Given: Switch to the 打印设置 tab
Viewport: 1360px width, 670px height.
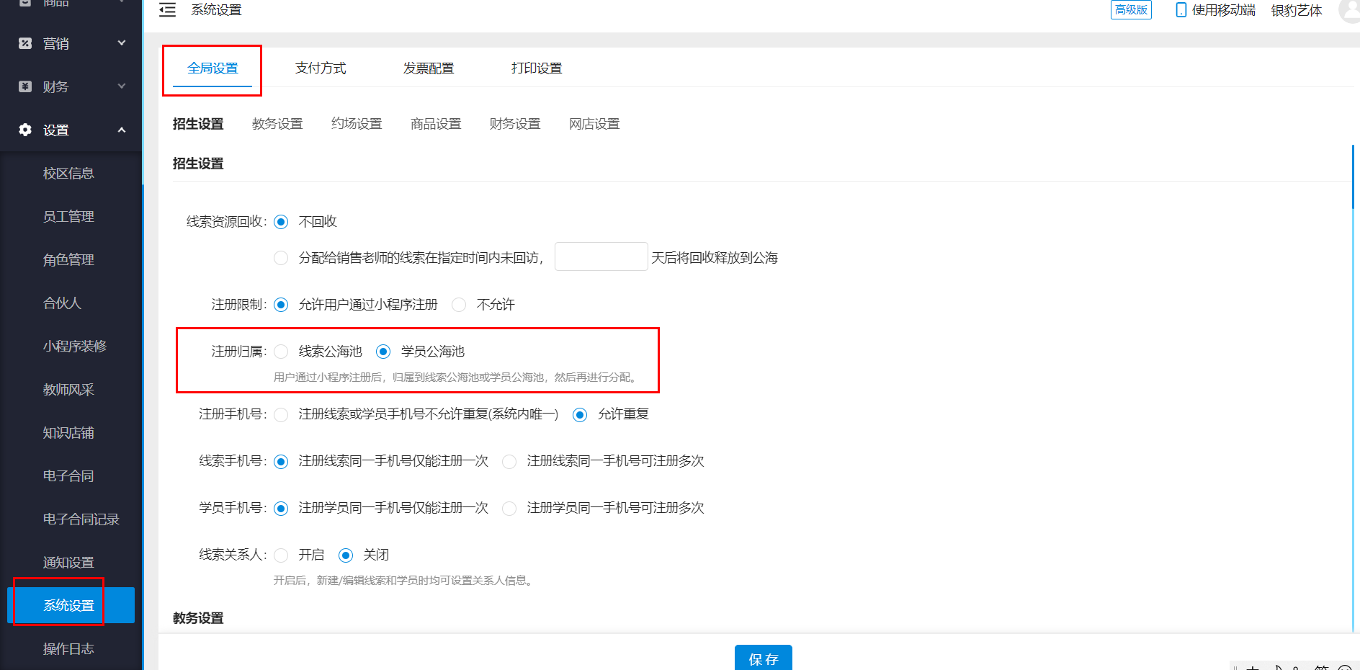Looking at the screenshot, I should pos(536,68).
